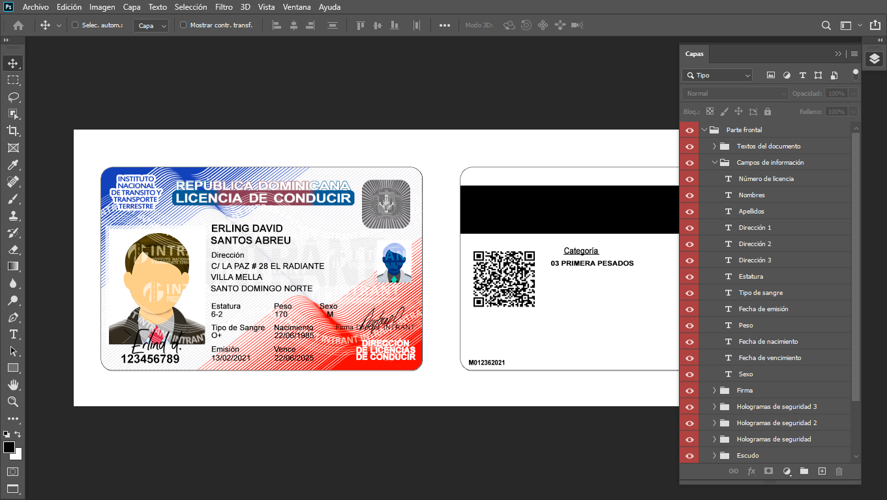Select the Rectangle shape tool
This screenshot has width=887, height=500.
click(13, 368)
